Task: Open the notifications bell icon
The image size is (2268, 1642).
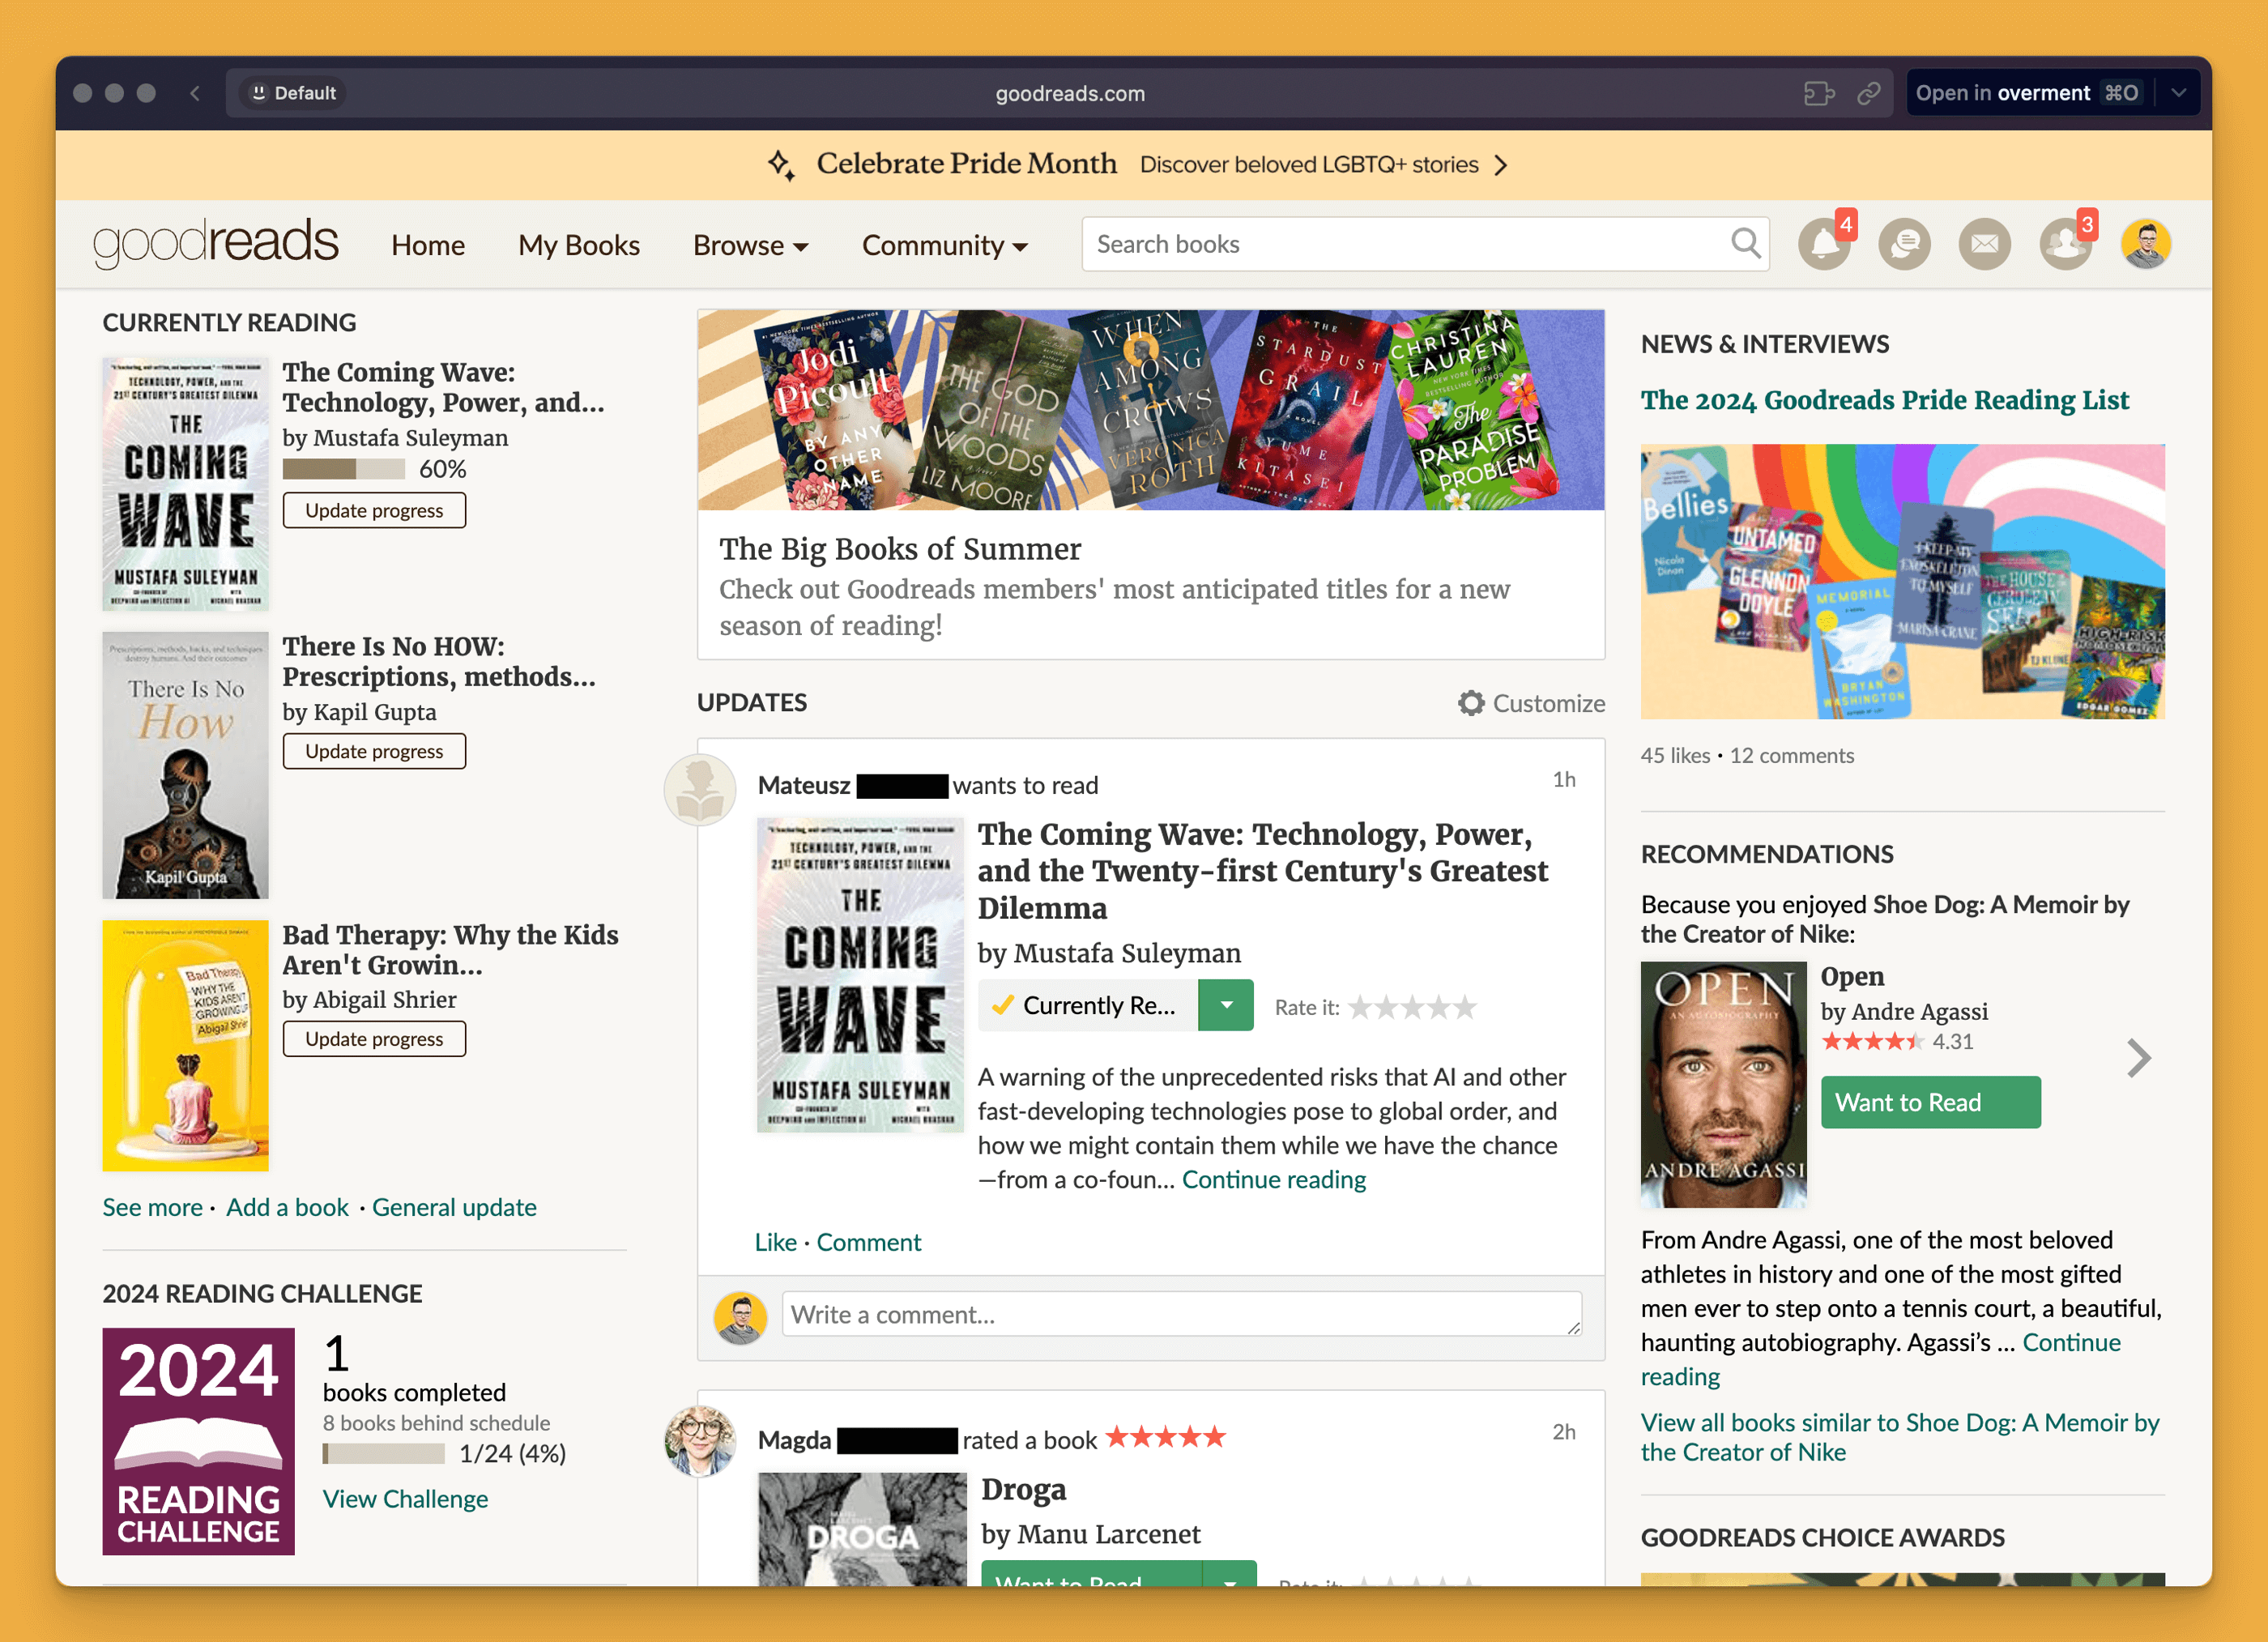Action: coord(1823,245)
